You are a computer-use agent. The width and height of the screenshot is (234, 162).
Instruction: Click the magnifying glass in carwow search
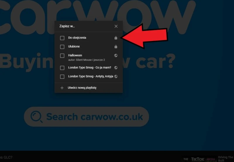(37, 117)
